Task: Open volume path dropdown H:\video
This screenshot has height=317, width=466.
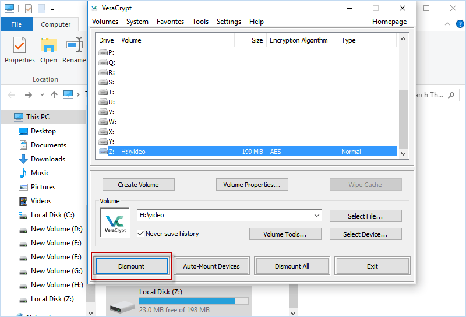Action: 317,215
